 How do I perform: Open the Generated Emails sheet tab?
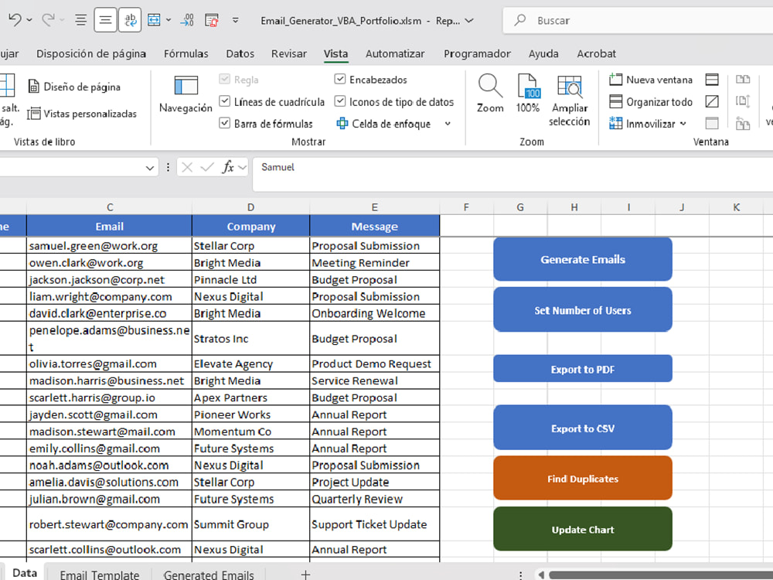(209, 574)
